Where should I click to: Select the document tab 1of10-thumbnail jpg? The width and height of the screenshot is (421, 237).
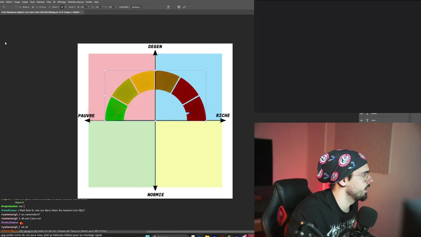40,12
